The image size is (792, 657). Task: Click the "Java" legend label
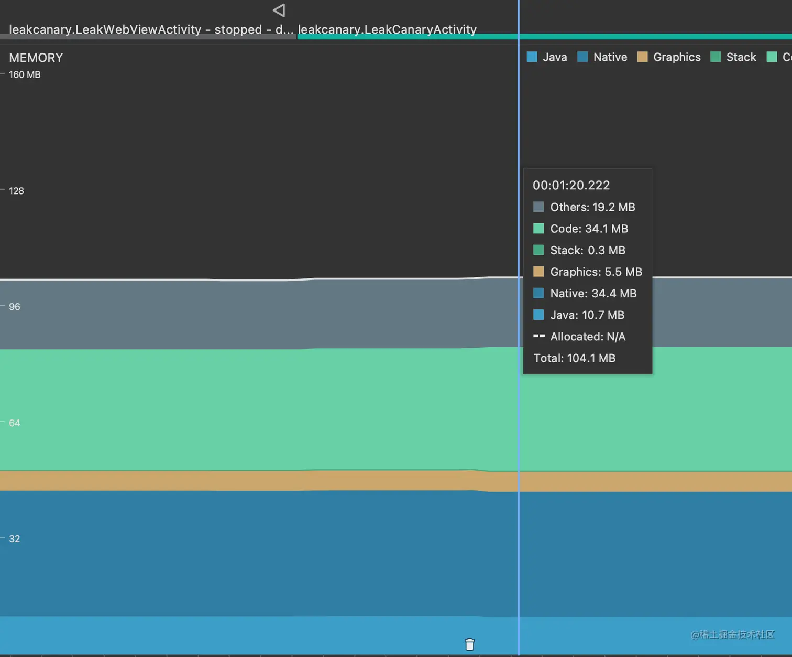pos(555,57)
